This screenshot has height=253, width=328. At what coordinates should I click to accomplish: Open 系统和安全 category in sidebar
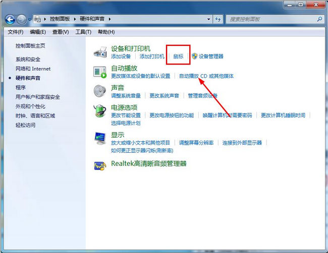point(28,59)
